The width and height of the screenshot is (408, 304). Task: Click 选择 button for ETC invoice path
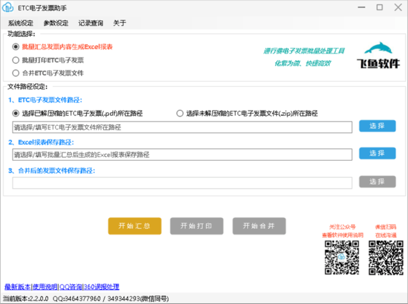377,126
